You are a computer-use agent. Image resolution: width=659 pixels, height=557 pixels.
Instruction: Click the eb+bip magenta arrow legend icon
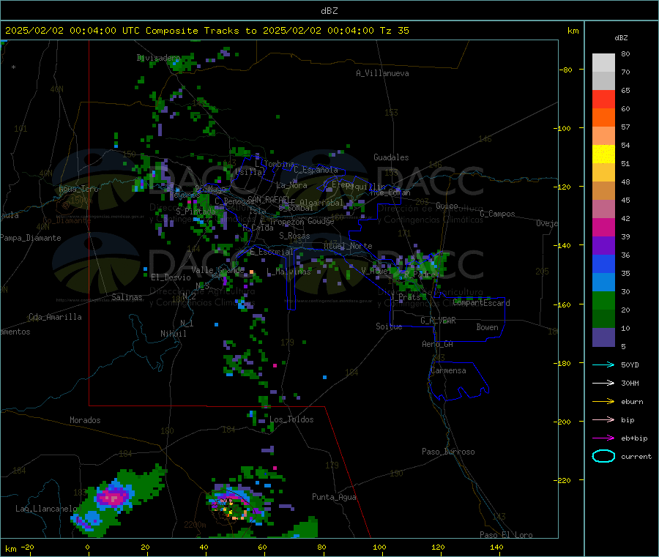603,438
